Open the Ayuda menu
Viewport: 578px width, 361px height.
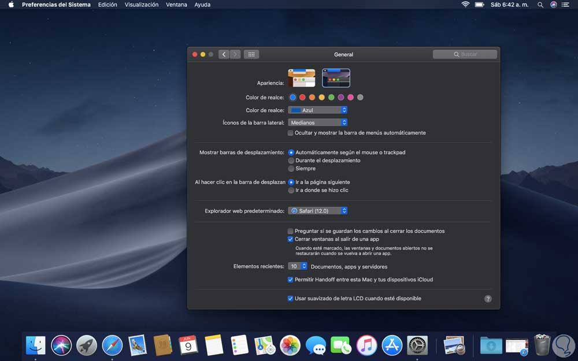point(202,5)
